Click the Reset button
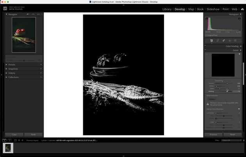The height and width of the screenshot is (157, 246). tap(232, 134)
